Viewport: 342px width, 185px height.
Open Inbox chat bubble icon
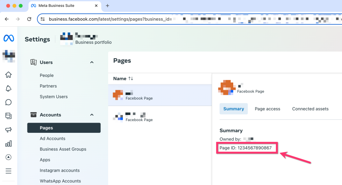(8, 102)
